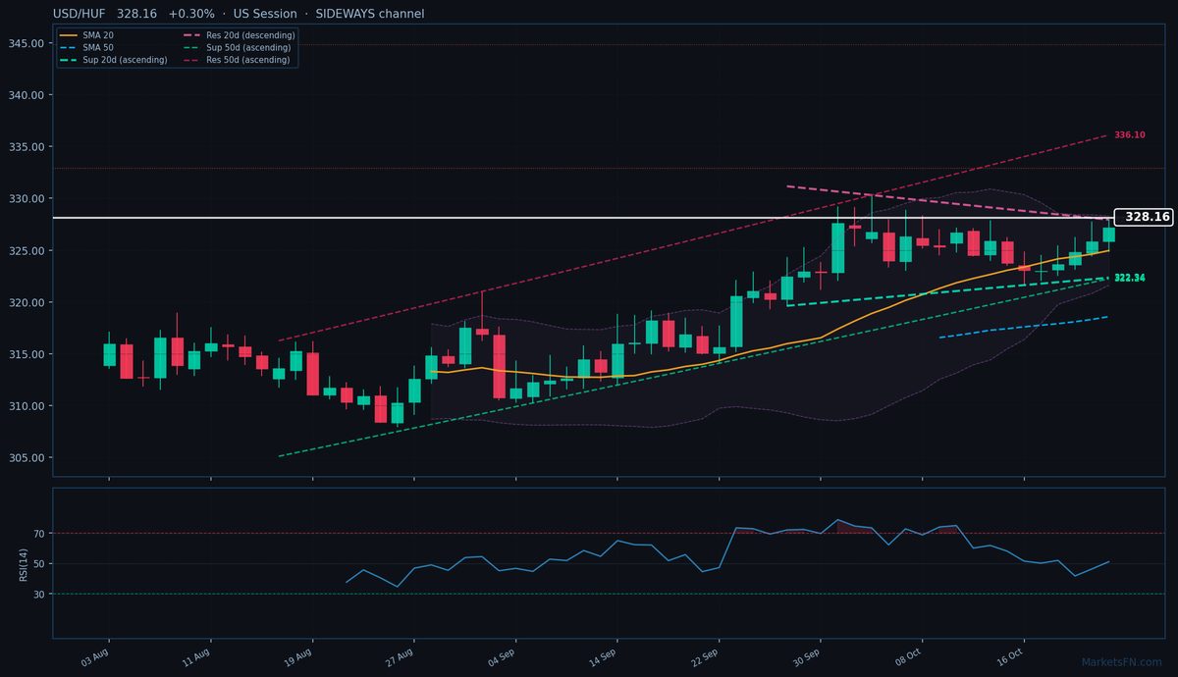This screenshot has width=1178, height=677.
Task: Click the USD/HUF symbol in the title
Action: pyautogui.click(x=80, y=14)
